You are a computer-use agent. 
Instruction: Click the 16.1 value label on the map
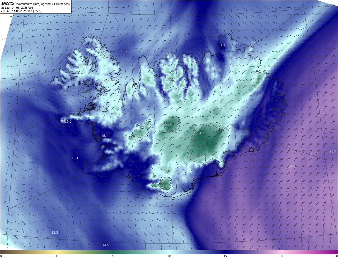pos(105,136)
